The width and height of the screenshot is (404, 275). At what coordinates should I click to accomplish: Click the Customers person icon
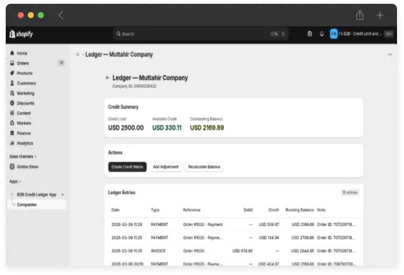tap(12, 83)
